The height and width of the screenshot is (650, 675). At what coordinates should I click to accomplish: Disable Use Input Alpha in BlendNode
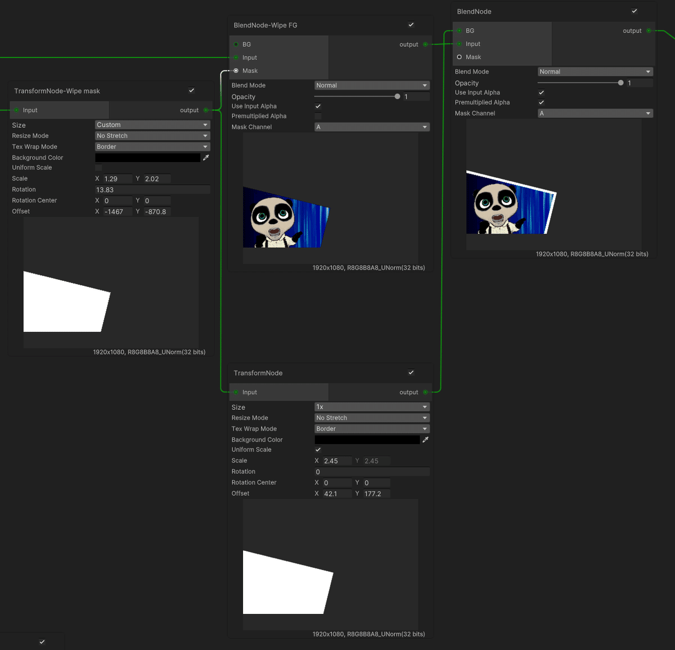tap(542, 92)
